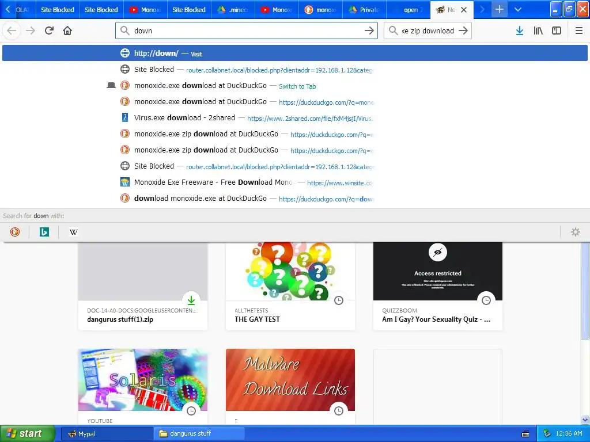Open the dangurus stuff(1).zip tile
Viewport: 590px width, 442px height.
pos(143,287)
